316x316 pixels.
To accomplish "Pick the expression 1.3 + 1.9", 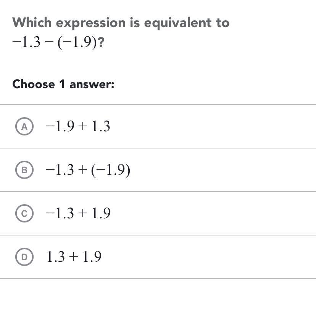I will (74, 257).
